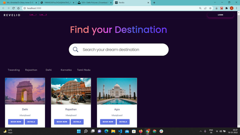Click the Rajasthan Hawa Mahal image
Screen dimensions: 240x135
pos(71,91)
